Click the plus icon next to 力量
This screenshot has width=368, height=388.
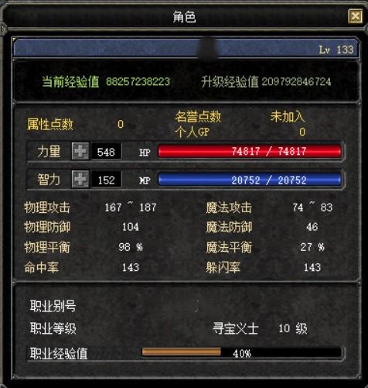(80, 151)
